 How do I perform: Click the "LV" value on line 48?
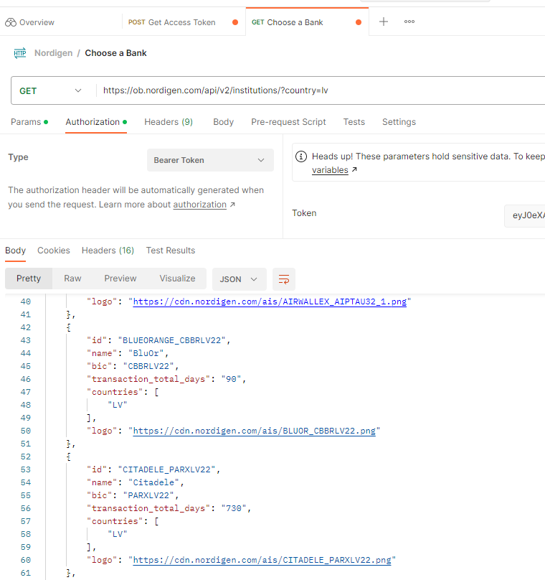tap(118, 405)
